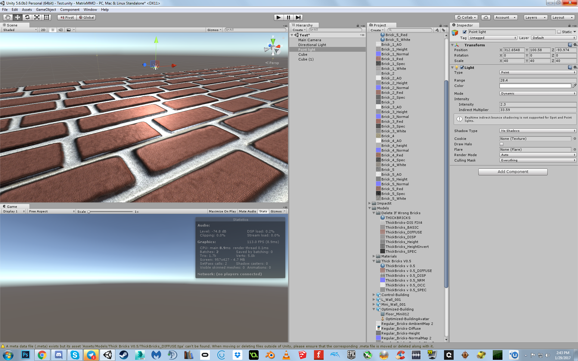Click the cloud services icon
This screenshot has width=578, height=361.
(486, 17)
